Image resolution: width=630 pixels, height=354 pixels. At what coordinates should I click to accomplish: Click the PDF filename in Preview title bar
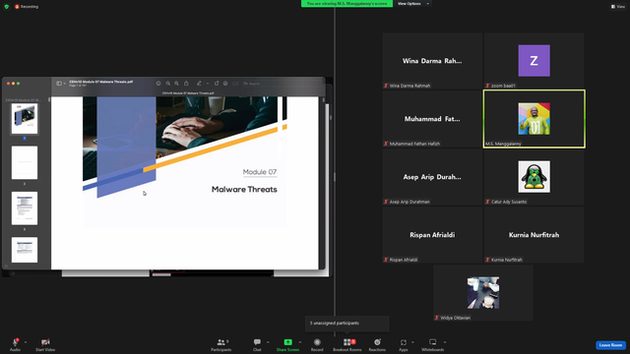click(x=100, y=82)
